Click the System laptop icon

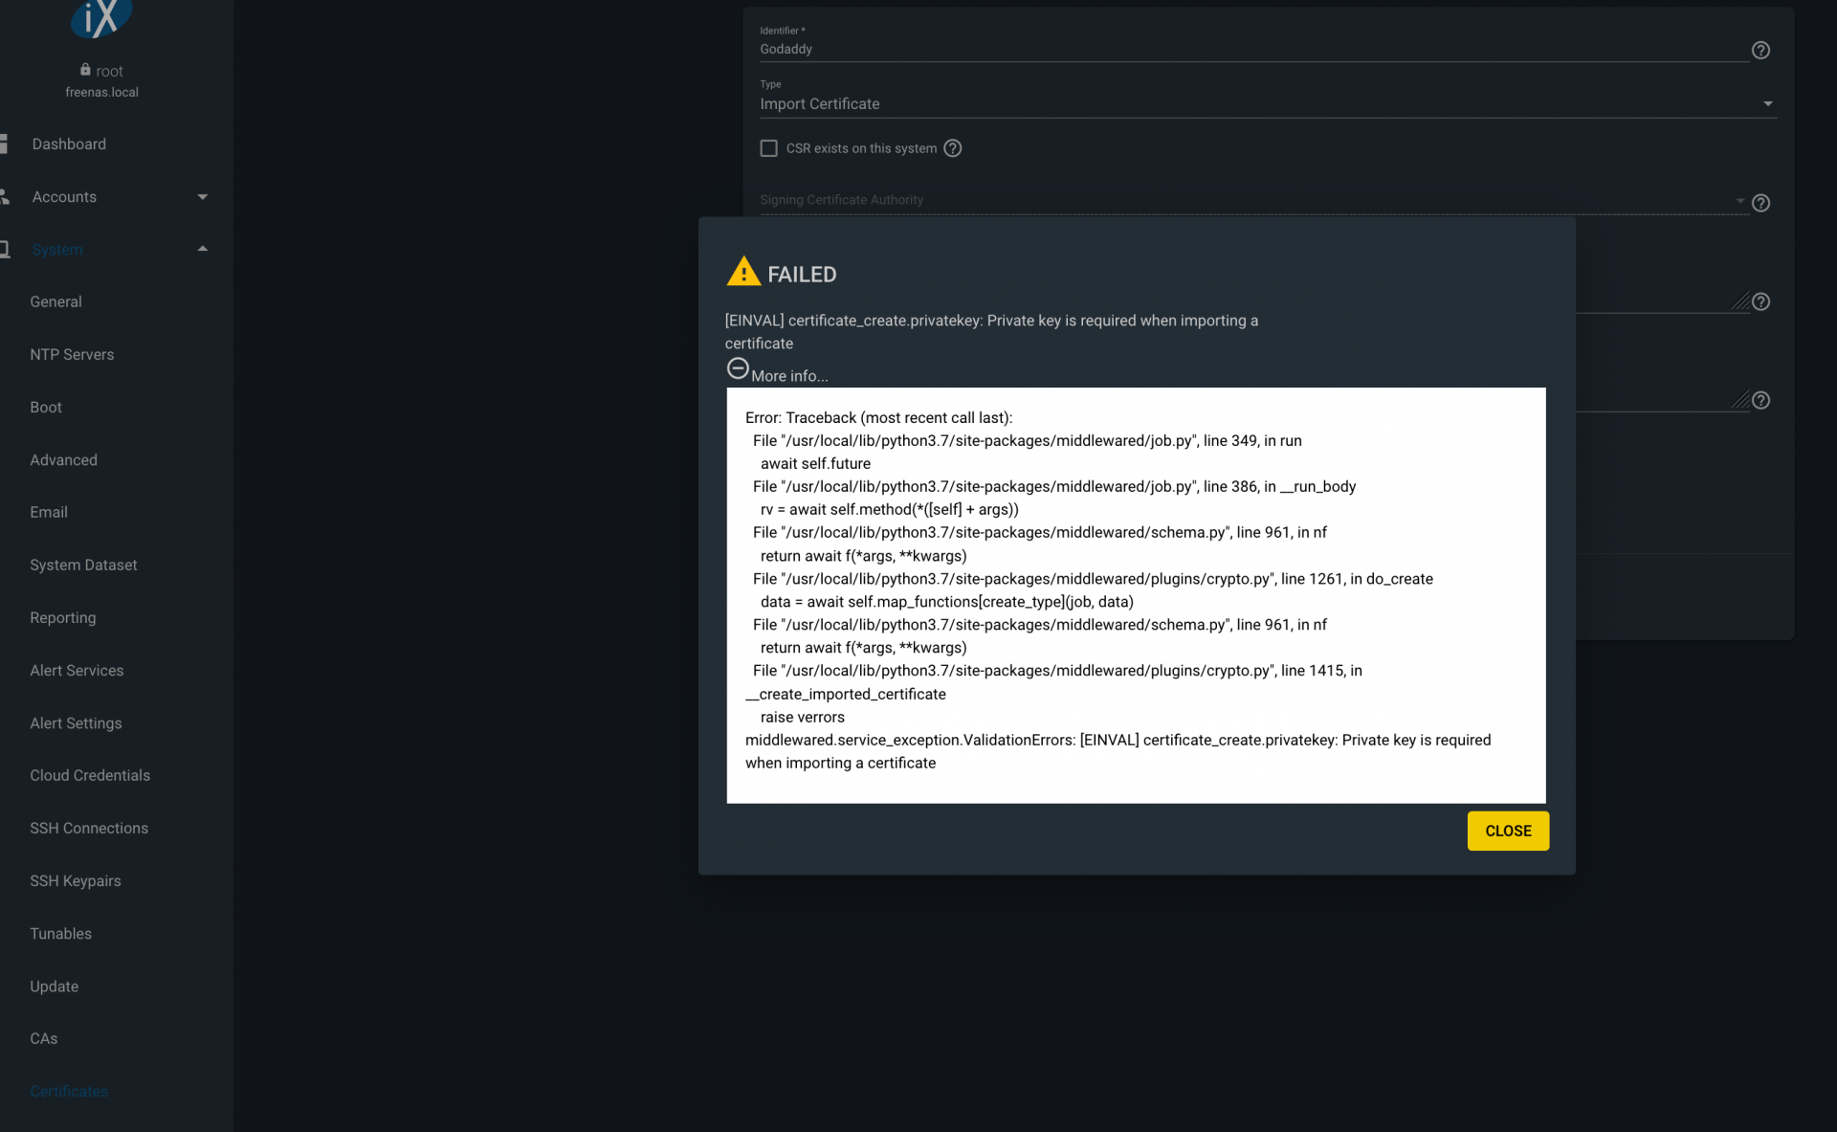5,249
